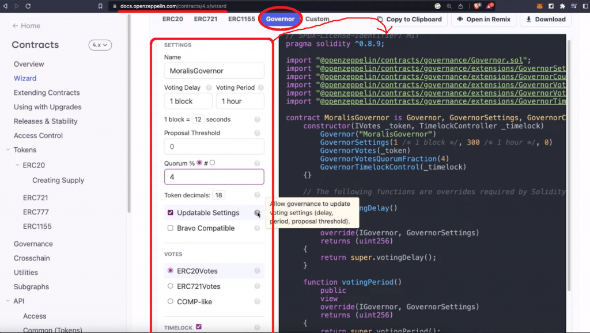Click the Google icon in address bar
Viewport: 590px width, 333px height.
pyautogui.click(x=438, y=6)
